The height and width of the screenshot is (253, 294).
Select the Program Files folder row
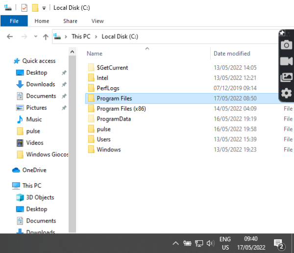182,99
